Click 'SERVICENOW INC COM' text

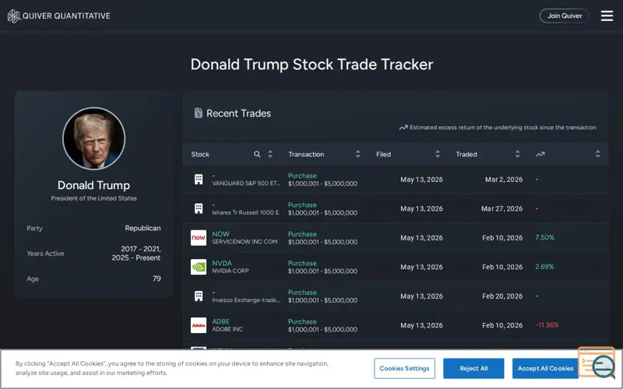tap(245, 241)
